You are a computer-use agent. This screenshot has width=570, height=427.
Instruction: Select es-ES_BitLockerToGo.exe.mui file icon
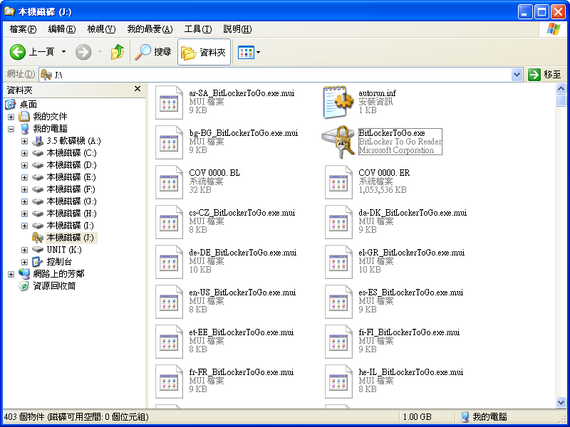click(338, 302)
